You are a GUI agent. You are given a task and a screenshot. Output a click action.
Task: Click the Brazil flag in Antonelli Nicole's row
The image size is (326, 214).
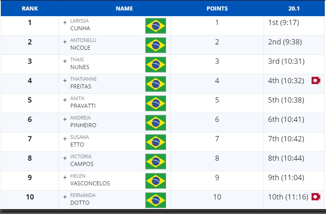click(156, 45)
